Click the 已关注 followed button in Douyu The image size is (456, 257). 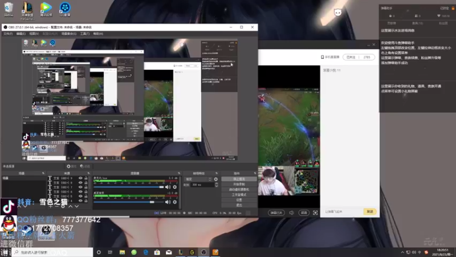tap(351, 57)
